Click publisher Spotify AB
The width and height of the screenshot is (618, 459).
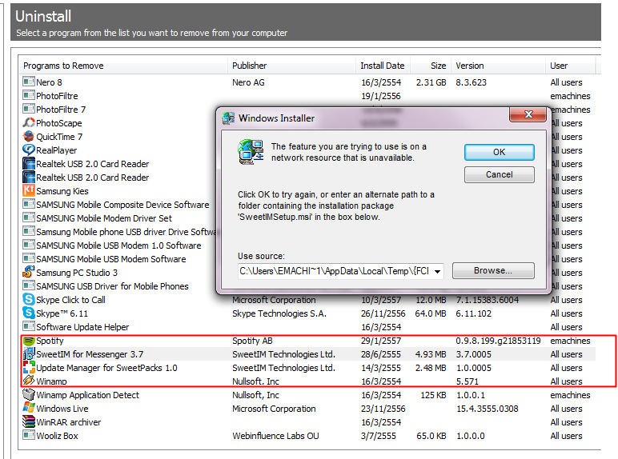[x=252, y=341]
